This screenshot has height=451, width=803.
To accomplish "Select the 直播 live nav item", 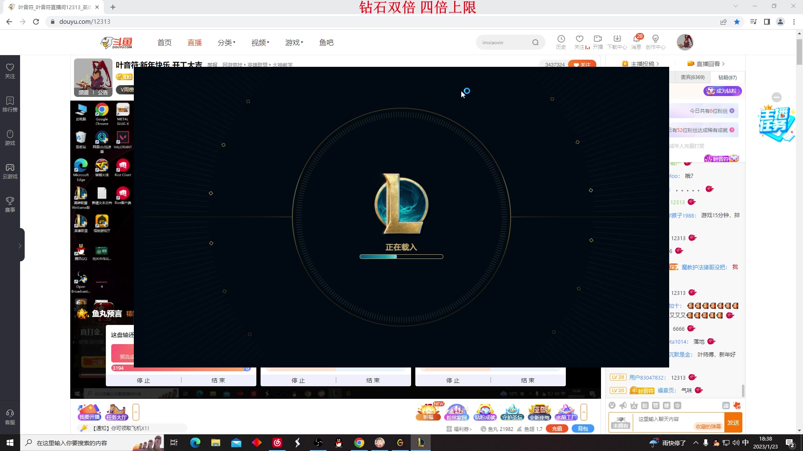I will click(194, 43).
